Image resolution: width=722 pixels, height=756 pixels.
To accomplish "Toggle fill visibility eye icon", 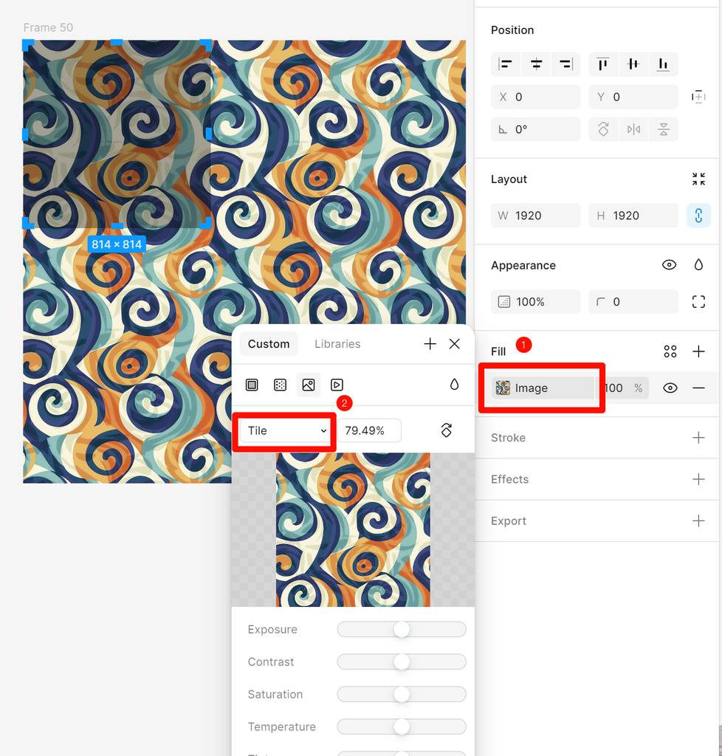I will point(670,388).
